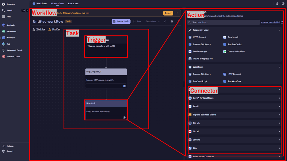
Task: Open workflow settings sliders icon
Action: coord(172,21)
